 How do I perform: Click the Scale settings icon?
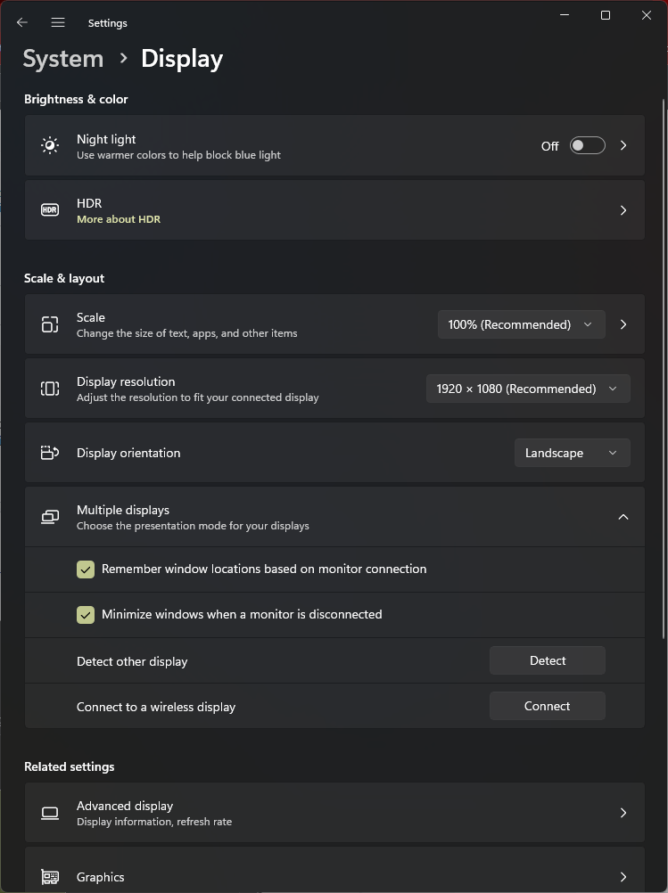point(50,324)
